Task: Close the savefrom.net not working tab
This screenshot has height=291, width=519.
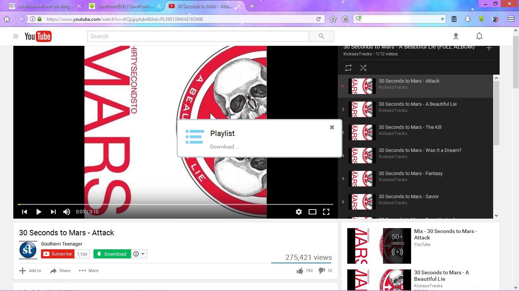Action: click(79, 6)
